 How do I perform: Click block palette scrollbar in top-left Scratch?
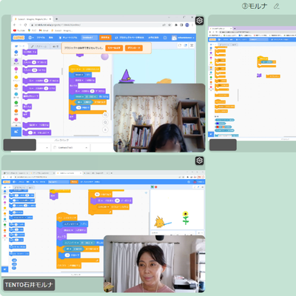click(x=62, y=71)
